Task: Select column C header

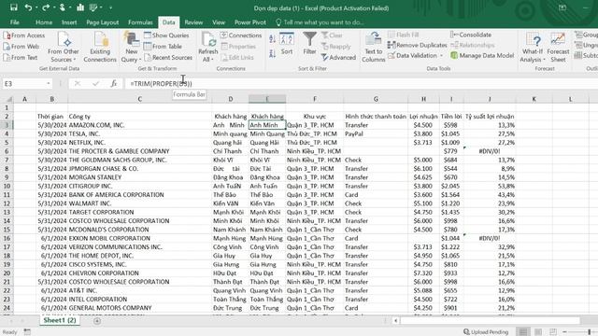Action: [139, 99]
